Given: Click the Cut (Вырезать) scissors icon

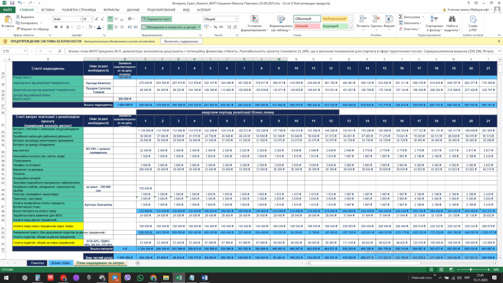Looking at the screenshot, I should point(18,17).
